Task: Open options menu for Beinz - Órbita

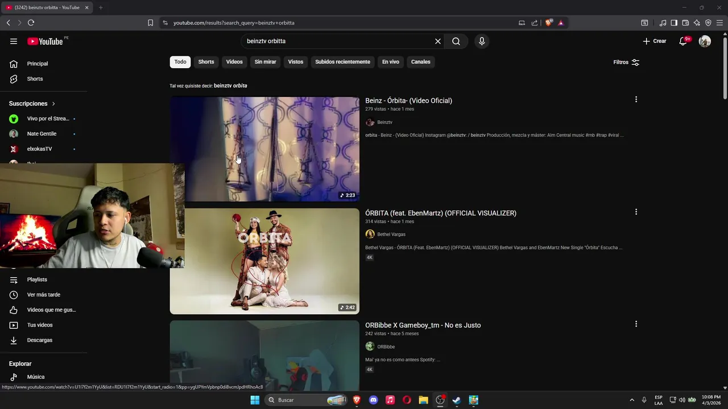Action: pyautogui.click(x=636, y=99)
